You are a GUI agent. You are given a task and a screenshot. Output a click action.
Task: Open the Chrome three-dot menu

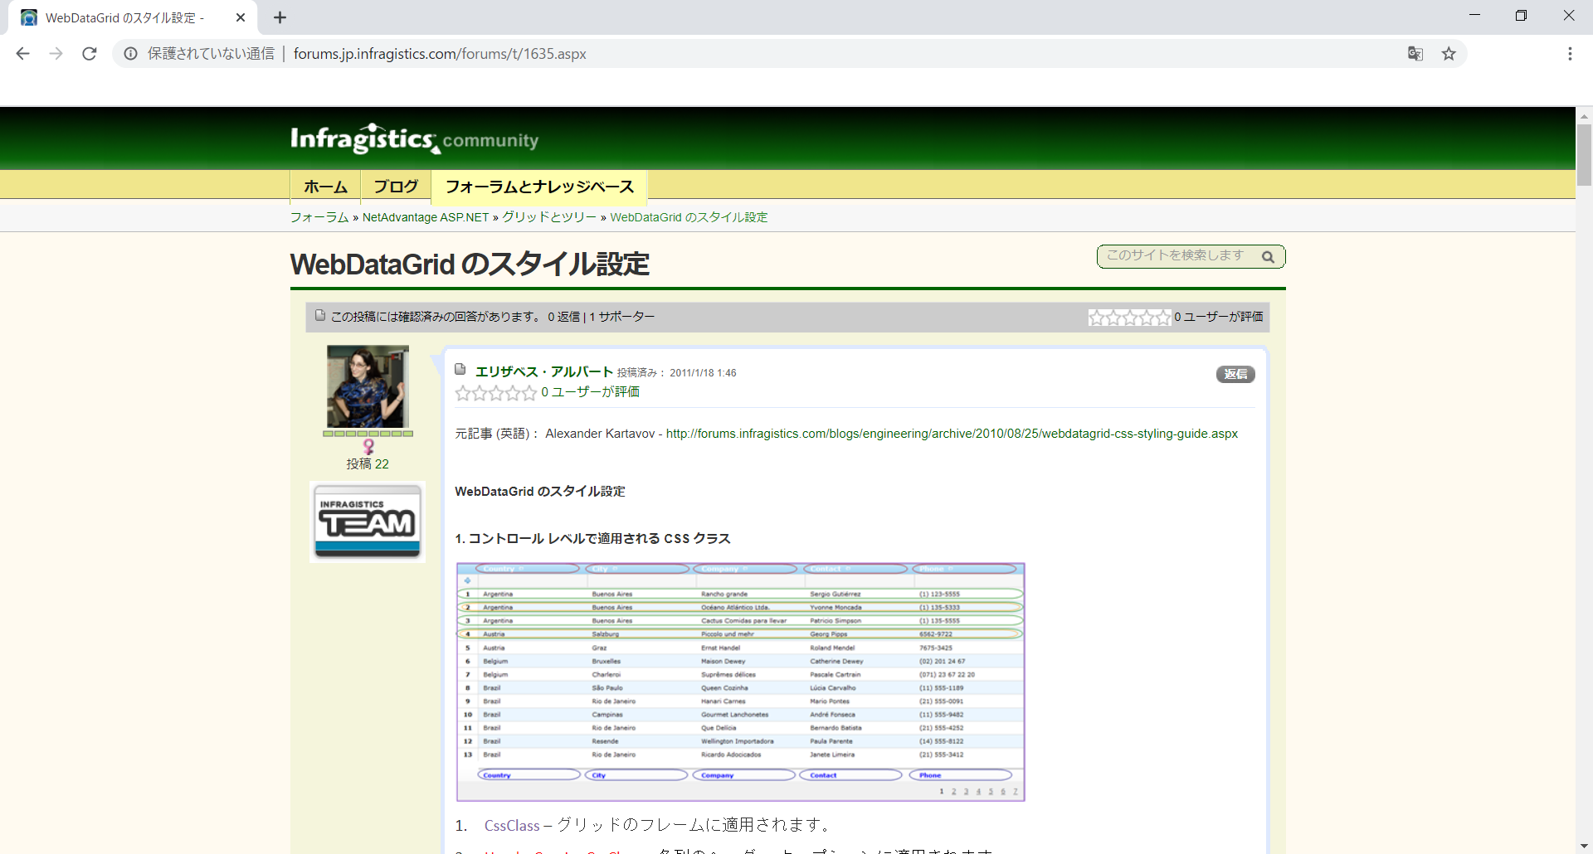(x=1570, y=53)
